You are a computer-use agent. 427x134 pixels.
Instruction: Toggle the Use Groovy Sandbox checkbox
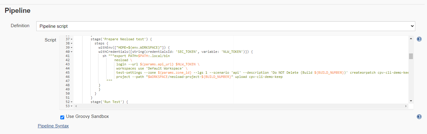(x=62, y=117)
